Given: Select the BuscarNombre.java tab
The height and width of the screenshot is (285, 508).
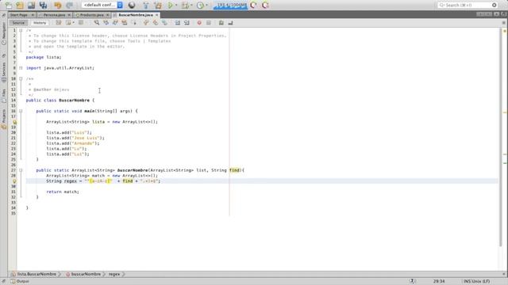Looking at the screenshot, I should pos(136,15).
